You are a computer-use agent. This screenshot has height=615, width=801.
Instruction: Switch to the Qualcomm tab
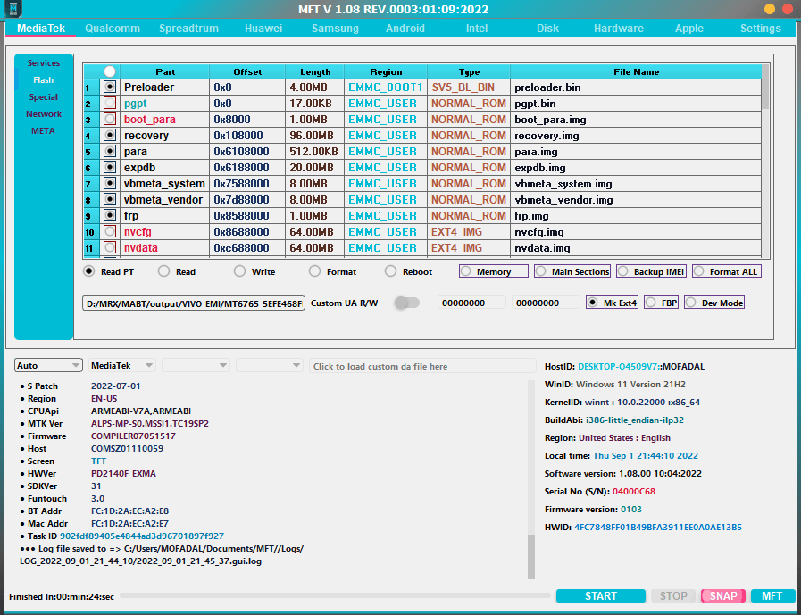tap(112, 28)
